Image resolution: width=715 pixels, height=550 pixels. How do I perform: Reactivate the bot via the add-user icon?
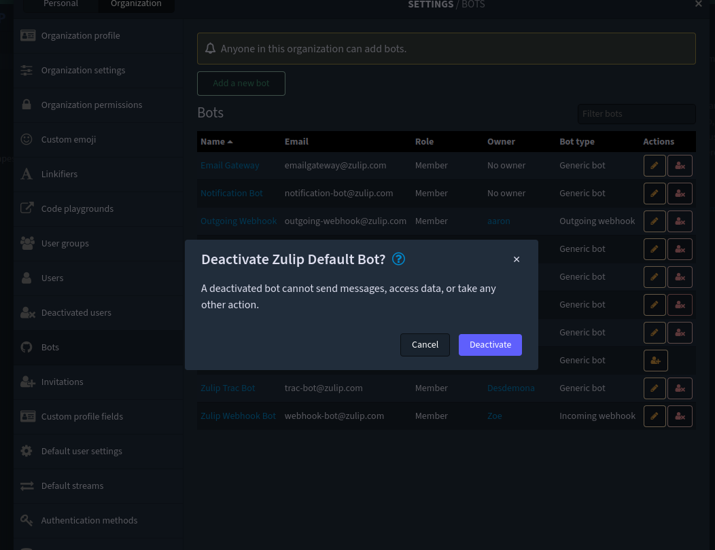coord(655,360)
